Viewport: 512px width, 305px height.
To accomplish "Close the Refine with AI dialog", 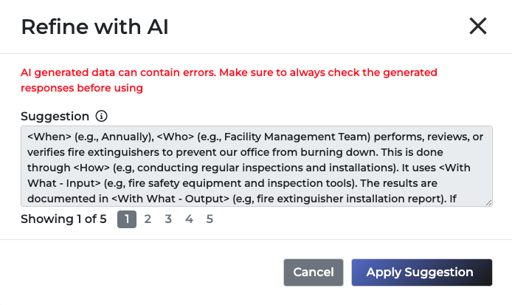I will [478, 27].
